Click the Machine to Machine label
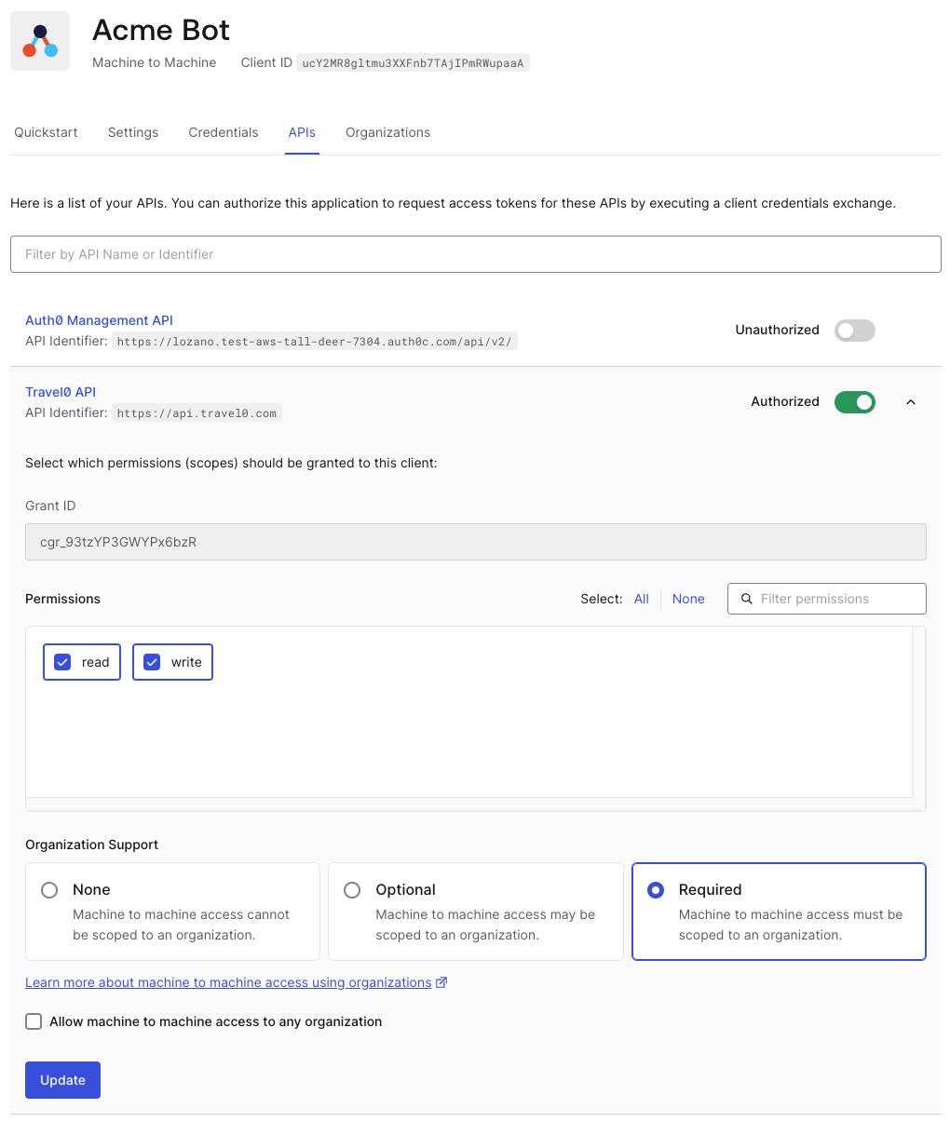 [x=155, y=62]
